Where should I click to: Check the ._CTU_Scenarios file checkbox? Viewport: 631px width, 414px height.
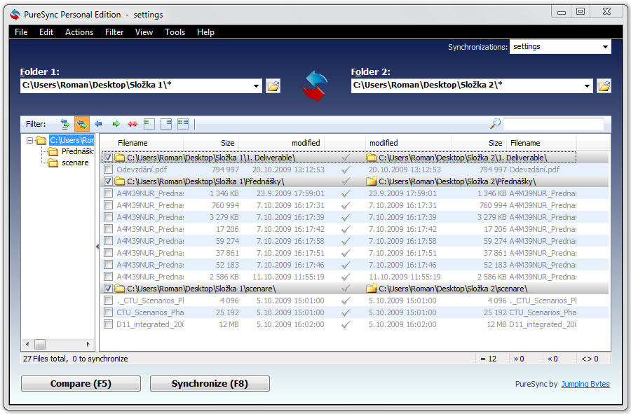[x=108, y=301]
